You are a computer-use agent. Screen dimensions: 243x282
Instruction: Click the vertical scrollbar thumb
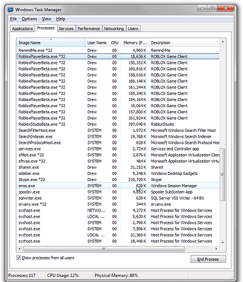coord(223,174)
